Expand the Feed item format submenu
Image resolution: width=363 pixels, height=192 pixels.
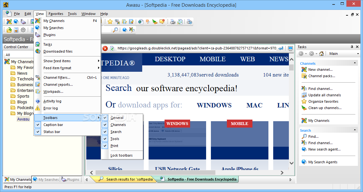coord(67,68)
